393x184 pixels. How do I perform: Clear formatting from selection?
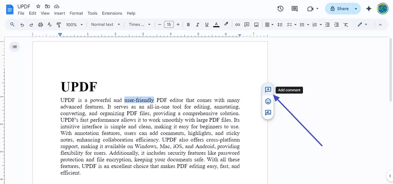pyautogui.click(x=346, y=25)
